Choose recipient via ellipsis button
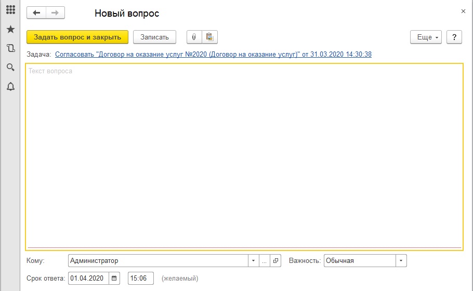473x291 pixels. click(x=264, y=260)
